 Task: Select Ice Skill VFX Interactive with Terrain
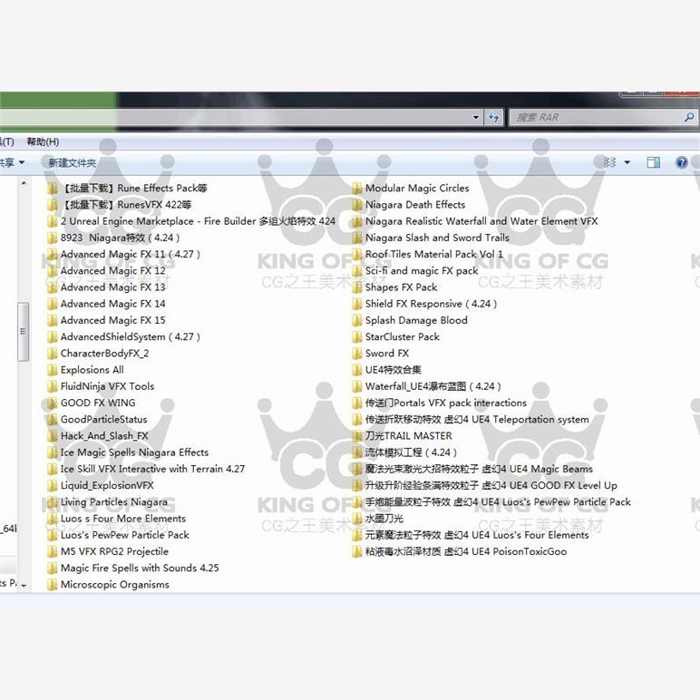click(x=152, y=469)
